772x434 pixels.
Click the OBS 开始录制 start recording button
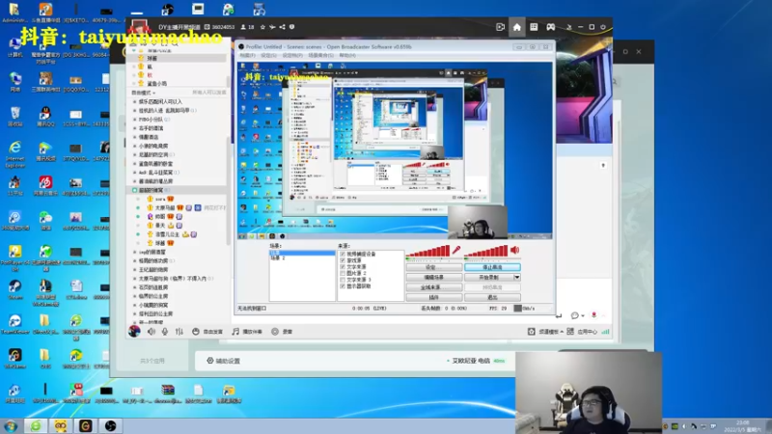click(489, 277)
